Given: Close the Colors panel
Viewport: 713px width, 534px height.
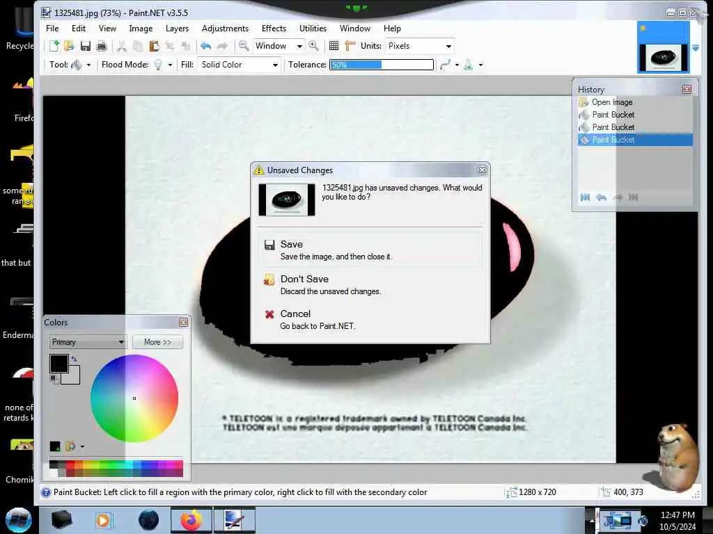Looking at the screenshot, I should 183,322.
